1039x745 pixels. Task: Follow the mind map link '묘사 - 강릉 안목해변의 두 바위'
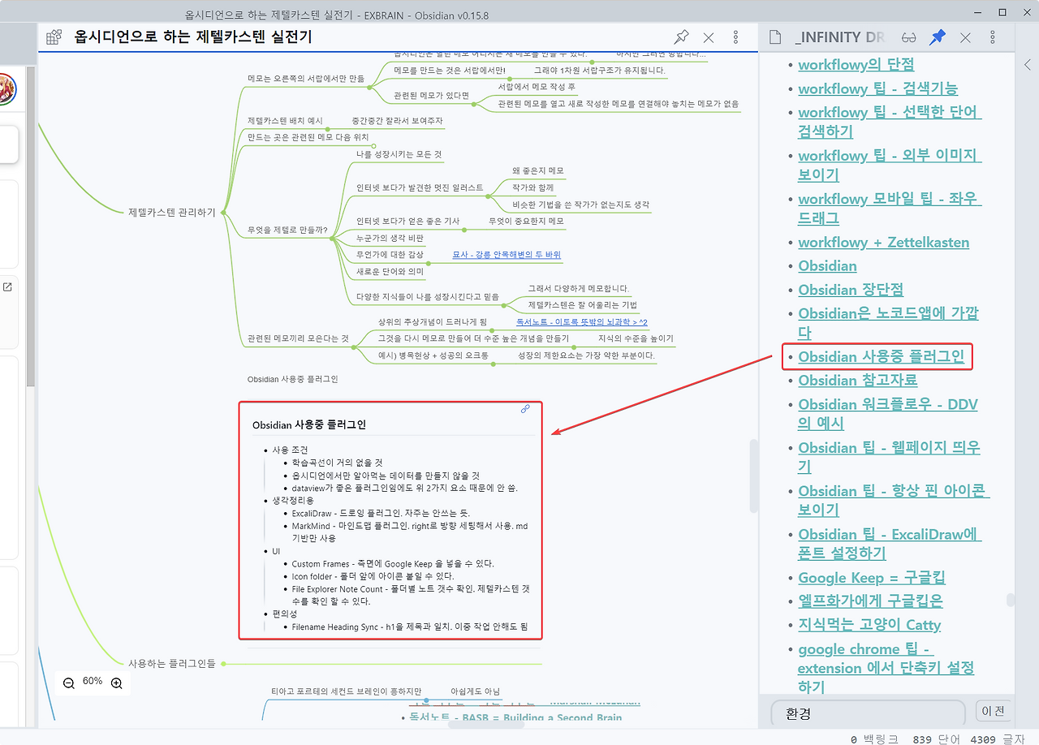coord(507,255)
